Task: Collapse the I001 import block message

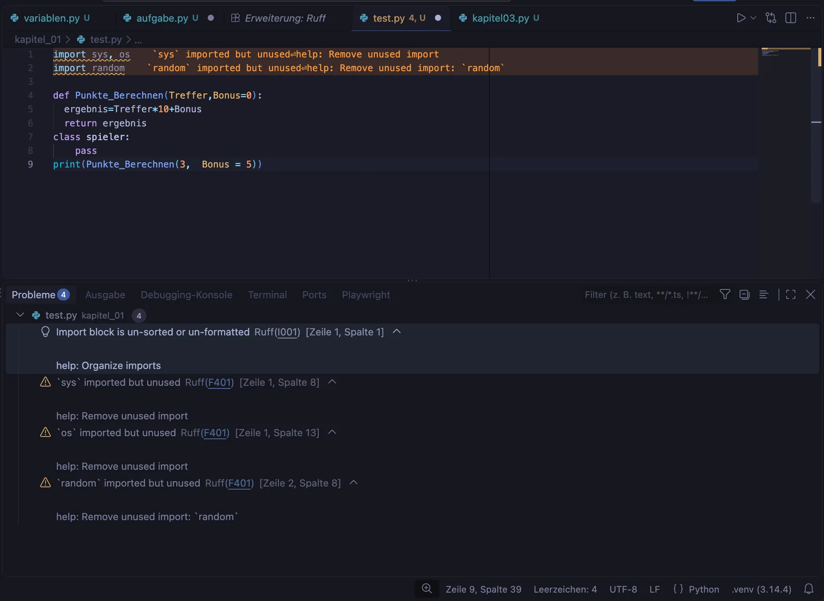Action: pyautogui.click(x=397, y=331)
